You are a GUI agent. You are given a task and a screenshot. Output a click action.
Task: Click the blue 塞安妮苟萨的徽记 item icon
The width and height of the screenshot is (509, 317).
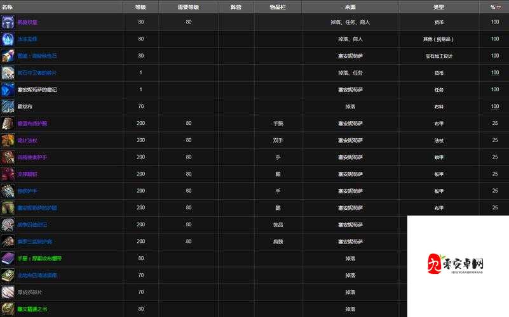8,89
